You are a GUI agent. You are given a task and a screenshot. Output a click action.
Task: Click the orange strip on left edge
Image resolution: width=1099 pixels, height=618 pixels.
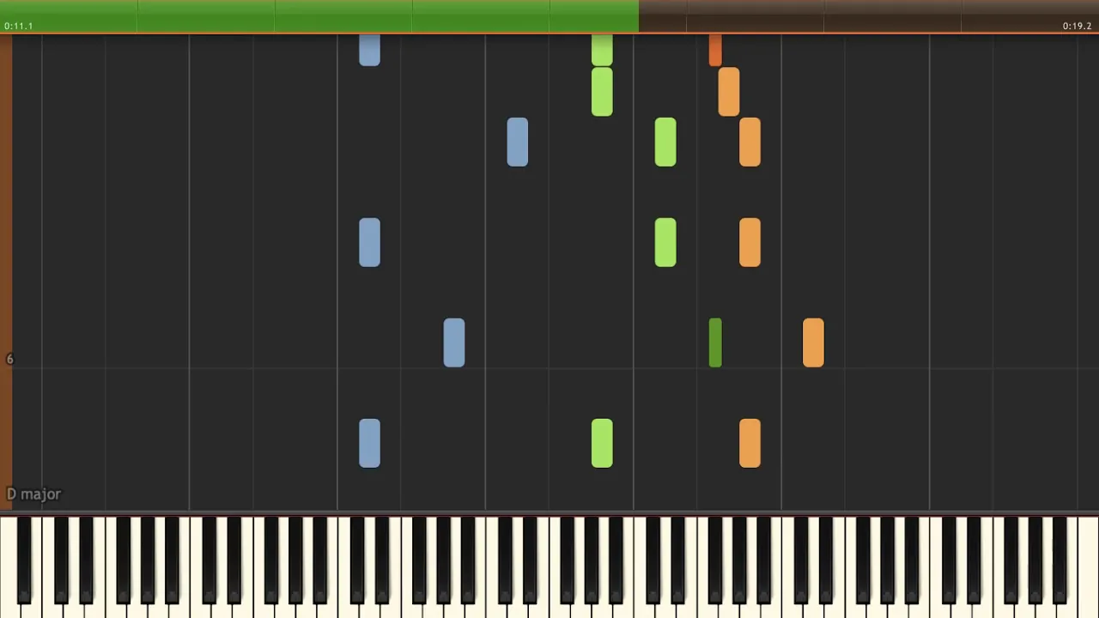pyautogui.click(x=6, y=271)
